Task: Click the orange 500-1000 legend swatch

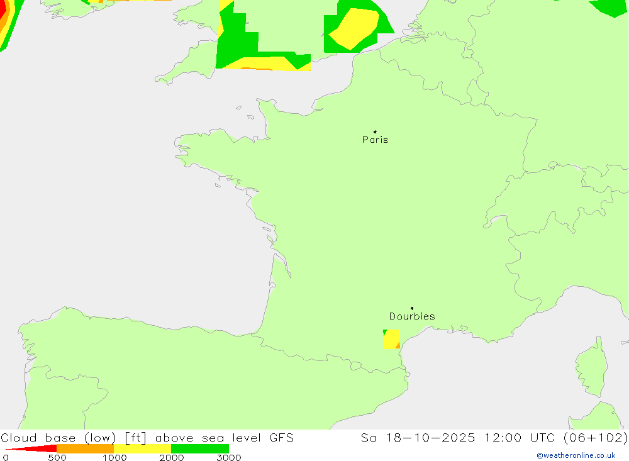Action: tap(86, 448)
